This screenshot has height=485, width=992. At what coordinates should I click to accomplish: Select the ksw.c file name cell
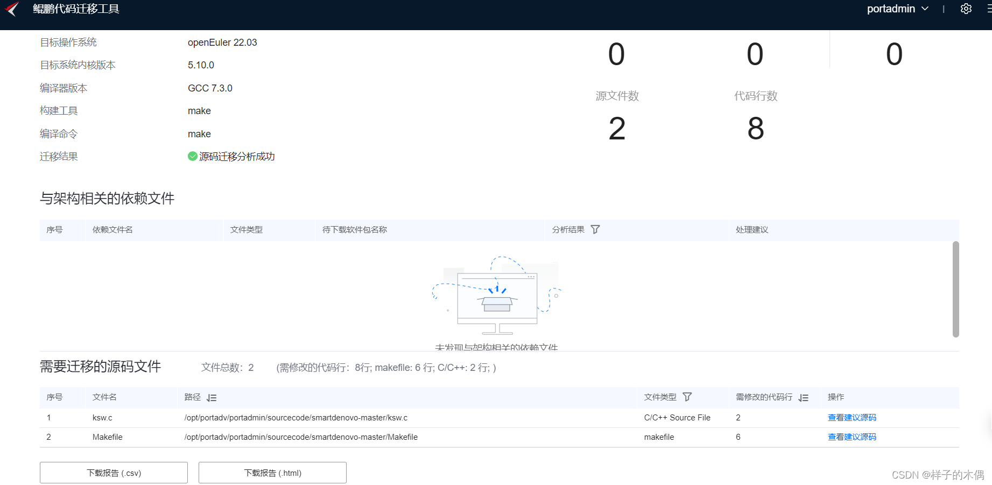coord(102,418)
